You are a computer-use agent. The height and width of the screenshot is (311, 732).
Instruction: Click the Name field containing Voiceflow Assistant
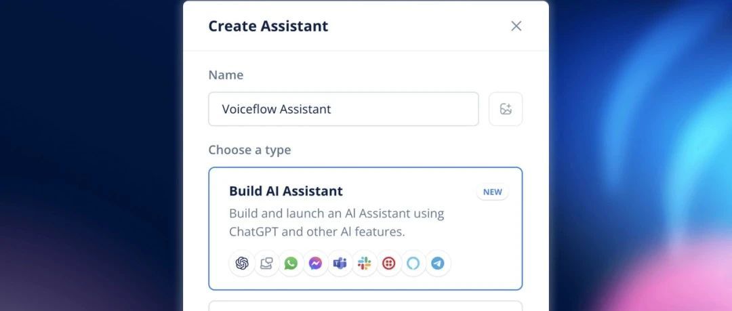click(x=343, y=109)
